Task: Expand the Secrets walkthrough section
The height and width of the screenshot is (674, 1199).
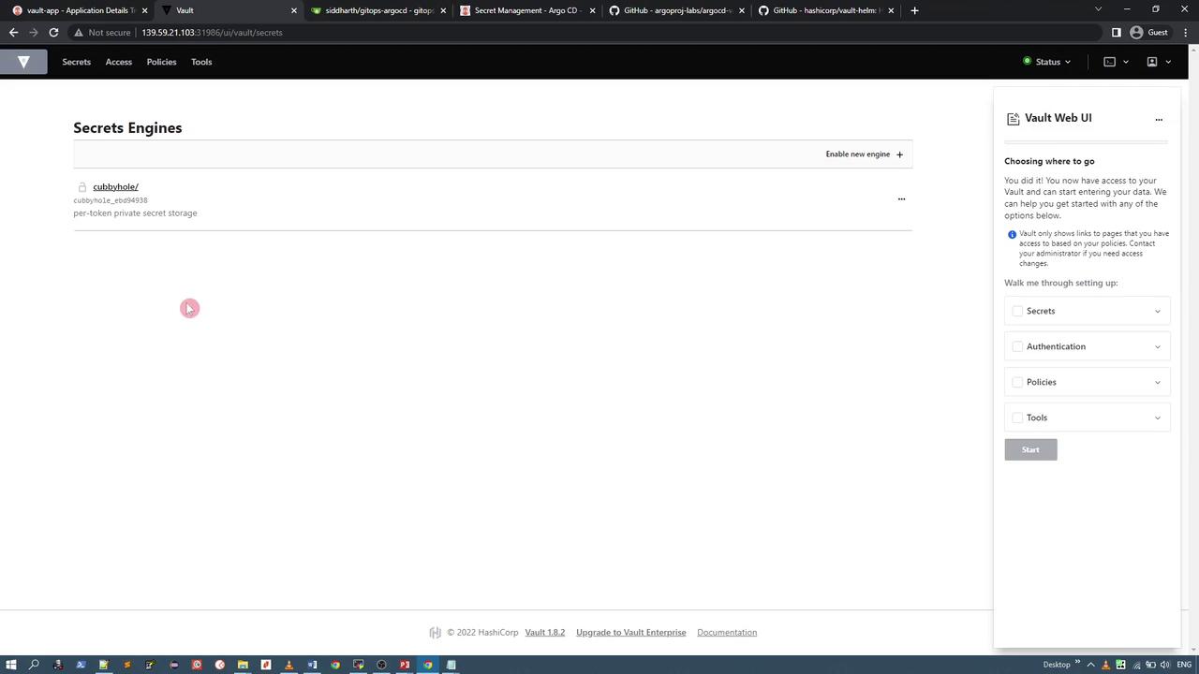Action: pos(1157,312)
